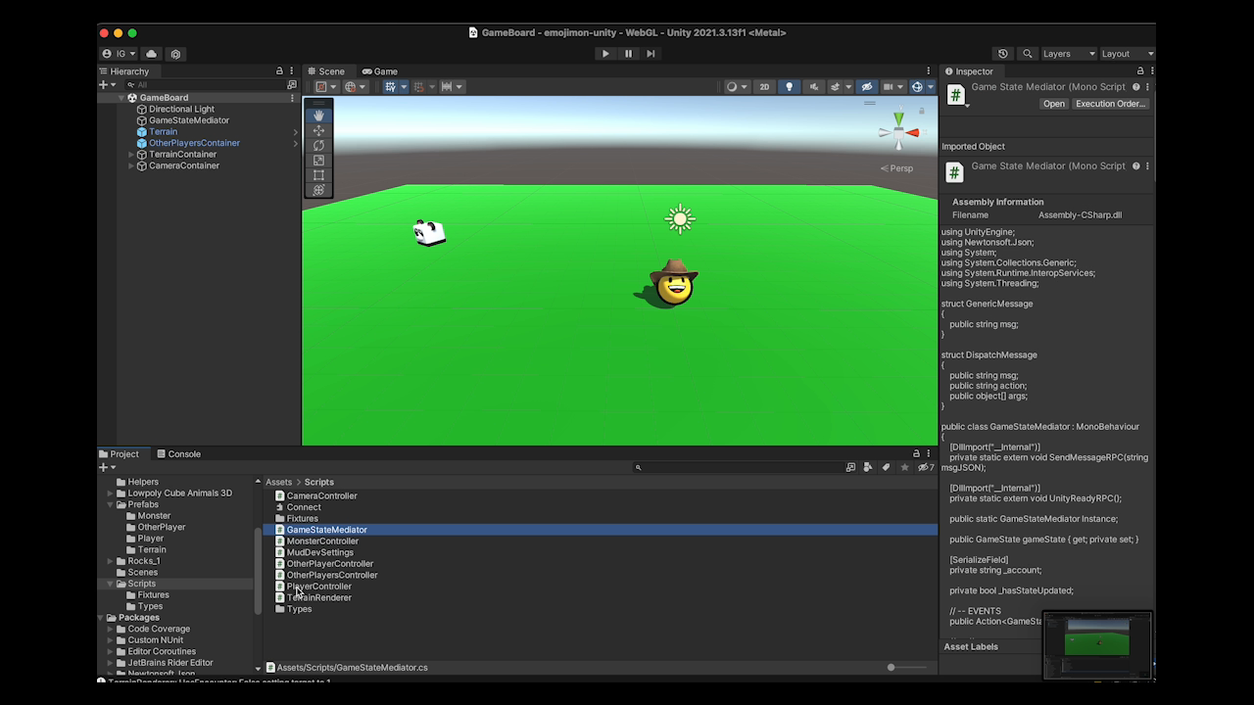Collapse the GameBoard scene node
This screenshot has height=705, width=1254.
pyautogui.click(x=121, y=98)
